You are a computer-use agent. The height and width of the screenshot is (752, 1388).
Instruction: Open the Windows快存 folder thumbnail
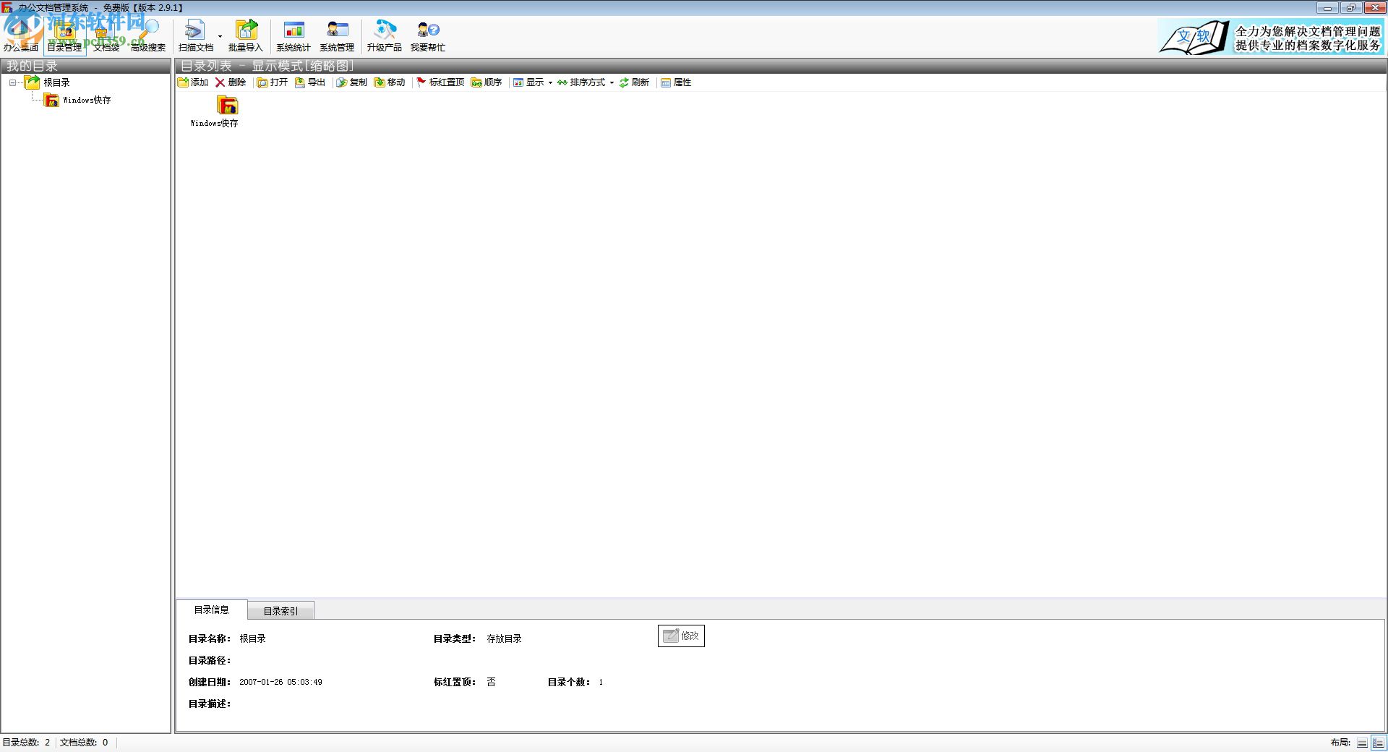227,108
